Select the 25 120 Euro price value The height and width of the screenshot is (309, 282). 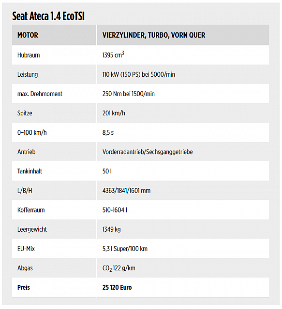117,288
